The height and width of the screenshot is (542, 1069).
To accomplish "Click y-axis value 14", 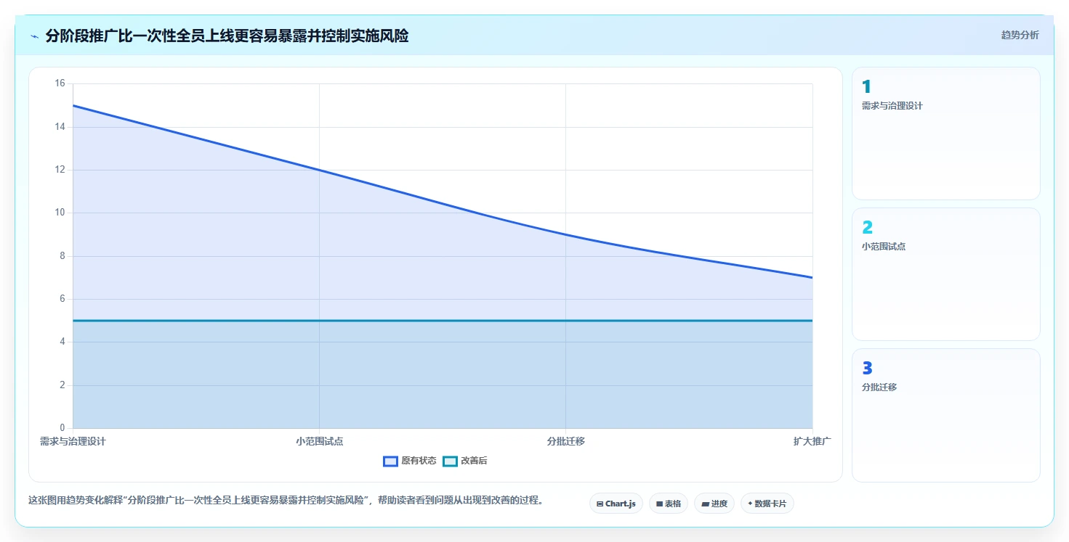I will (60, 127).
